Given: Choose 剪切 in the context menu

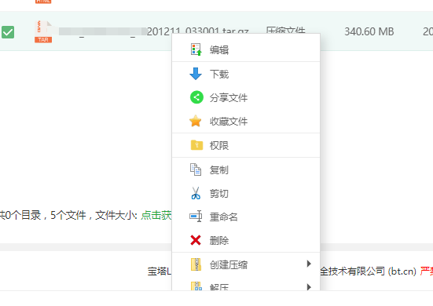Looking at the screenshot, I should 246,193.
